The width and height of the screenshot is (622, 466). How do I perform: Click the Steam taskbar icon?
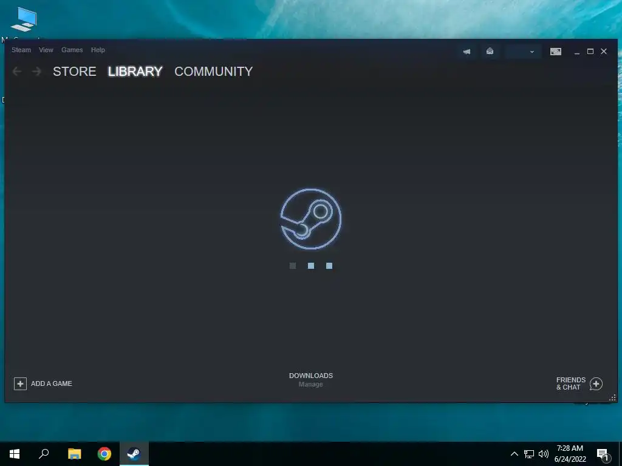point(134,454)
